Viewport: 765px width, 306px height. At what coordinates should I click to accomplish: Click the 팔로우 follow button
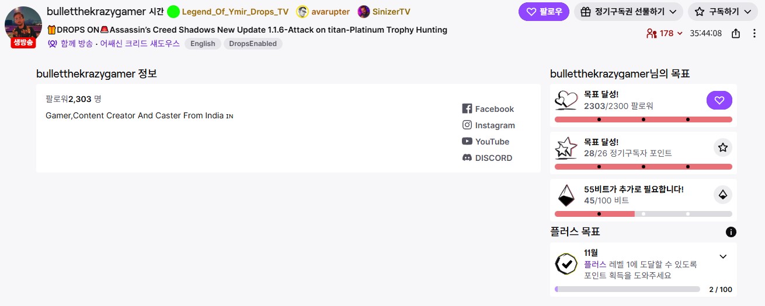tap(544, 12)
